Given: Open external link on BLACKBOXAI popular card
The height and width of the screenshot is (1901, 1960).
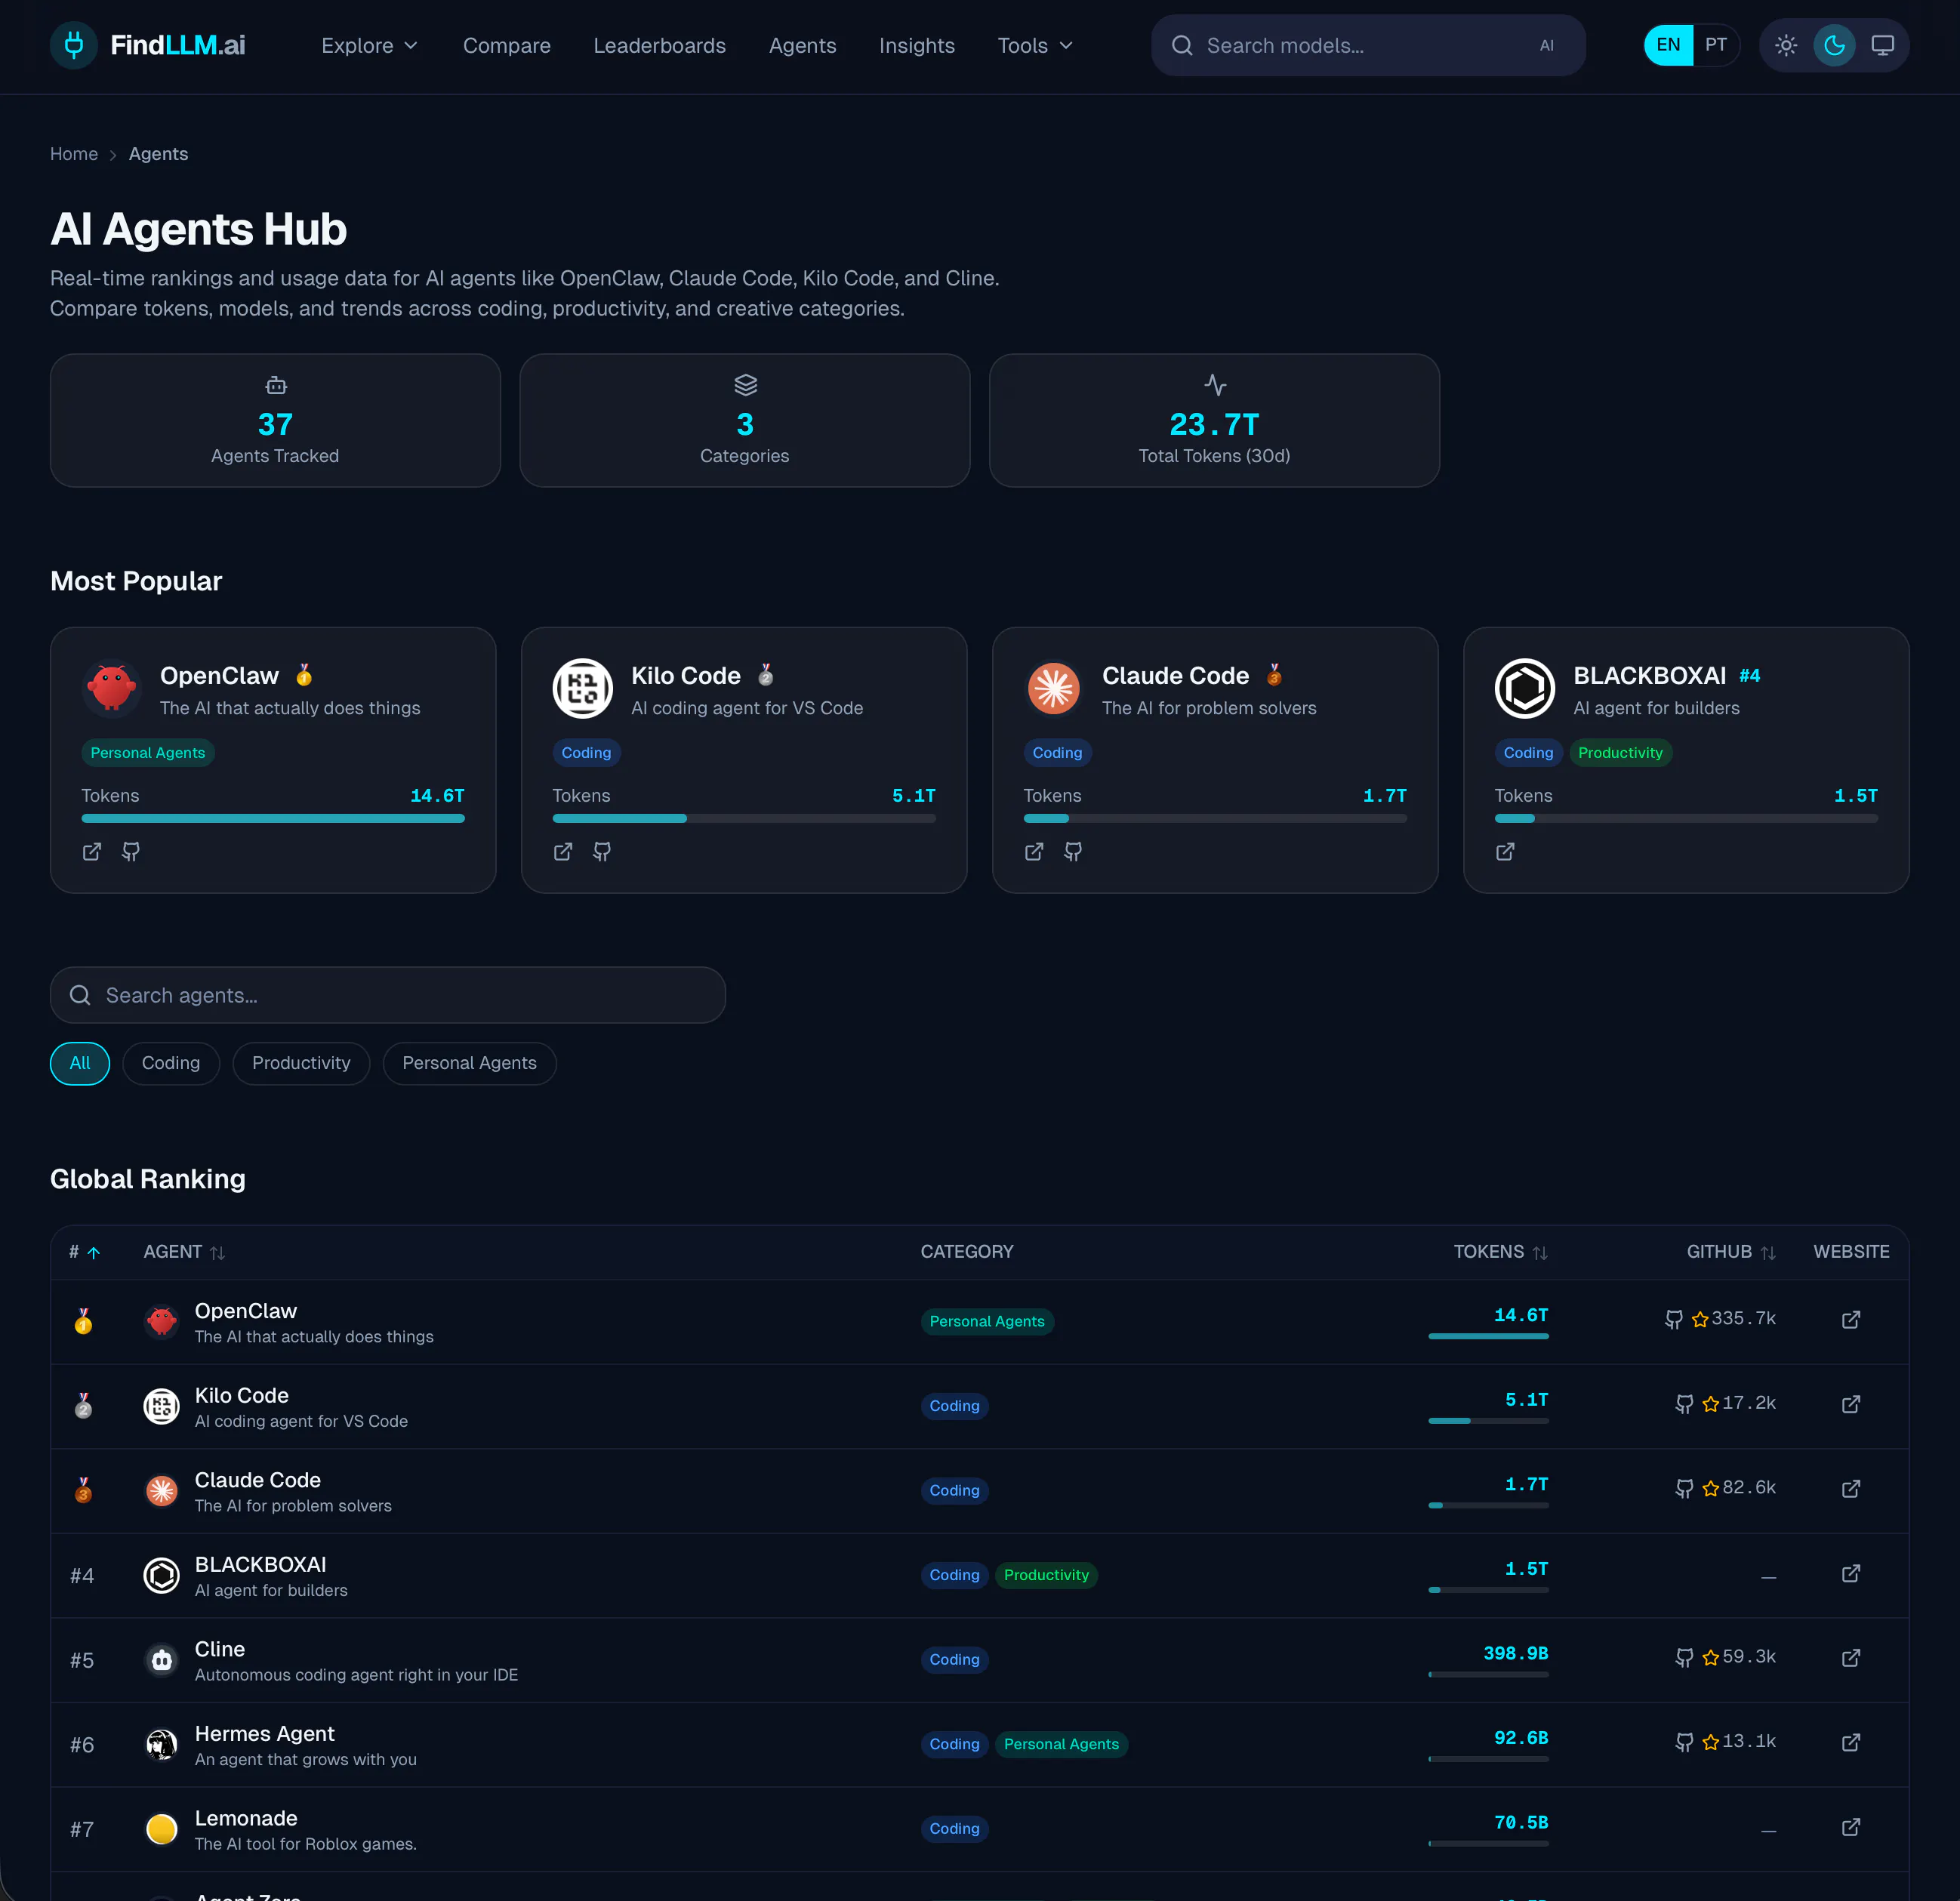Looking at the screenshot, I should point(1505,852).
